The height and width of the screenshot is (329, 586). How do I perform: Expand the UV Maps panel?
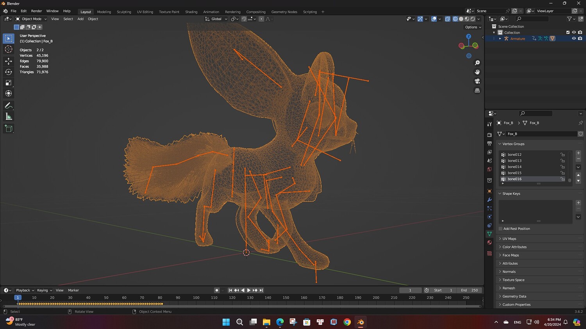pos(509,239)
